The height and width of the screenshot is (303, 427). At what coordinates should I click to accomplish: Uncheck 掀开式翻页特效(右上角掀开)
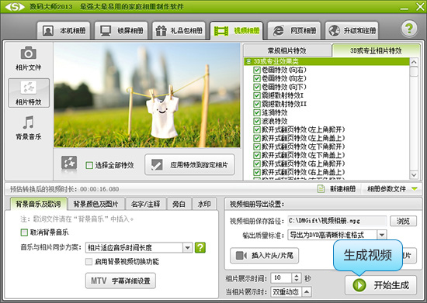[x=256, y=164]
